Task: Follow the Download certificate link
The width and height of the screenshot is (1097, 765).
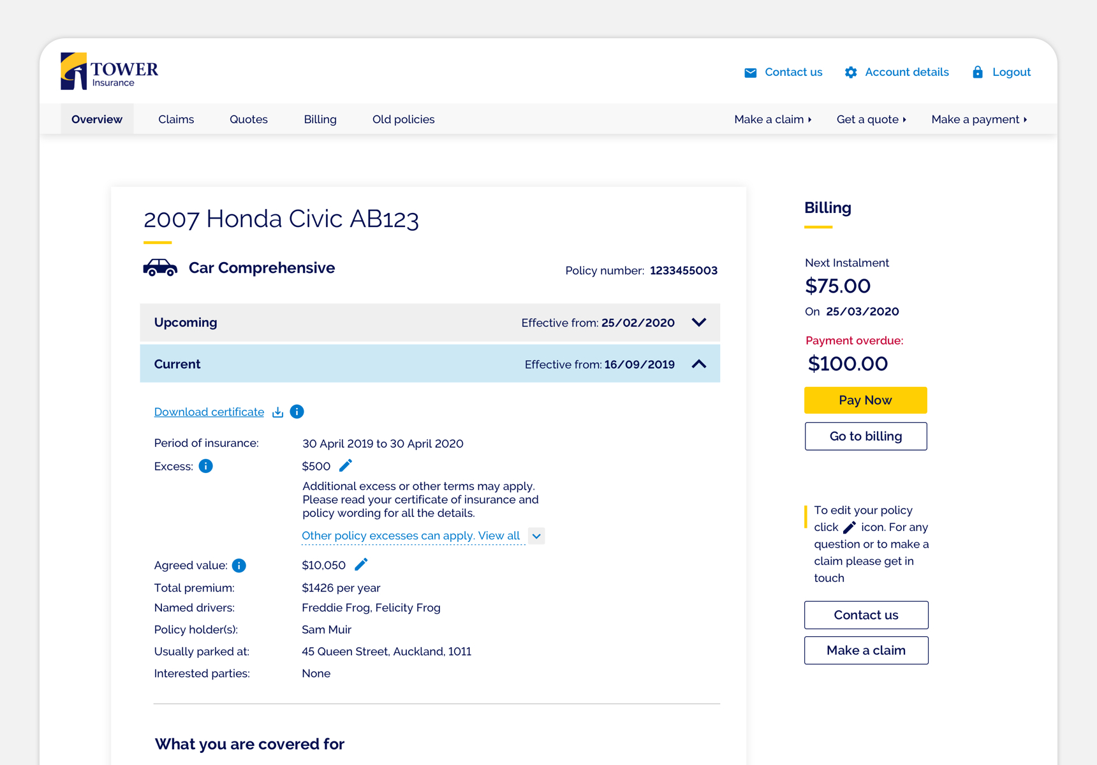Action: tap(209, 412)
